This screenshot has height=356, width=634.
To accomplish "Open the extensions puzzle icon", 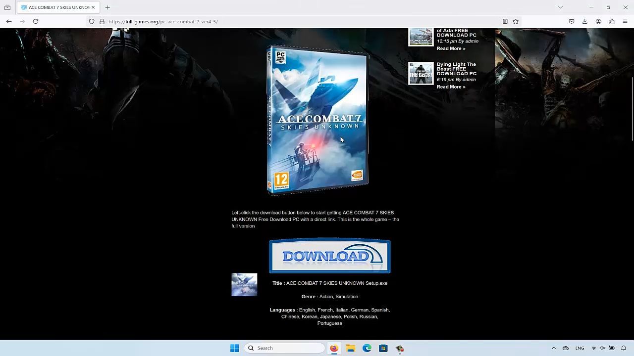I will coord(612,21).
